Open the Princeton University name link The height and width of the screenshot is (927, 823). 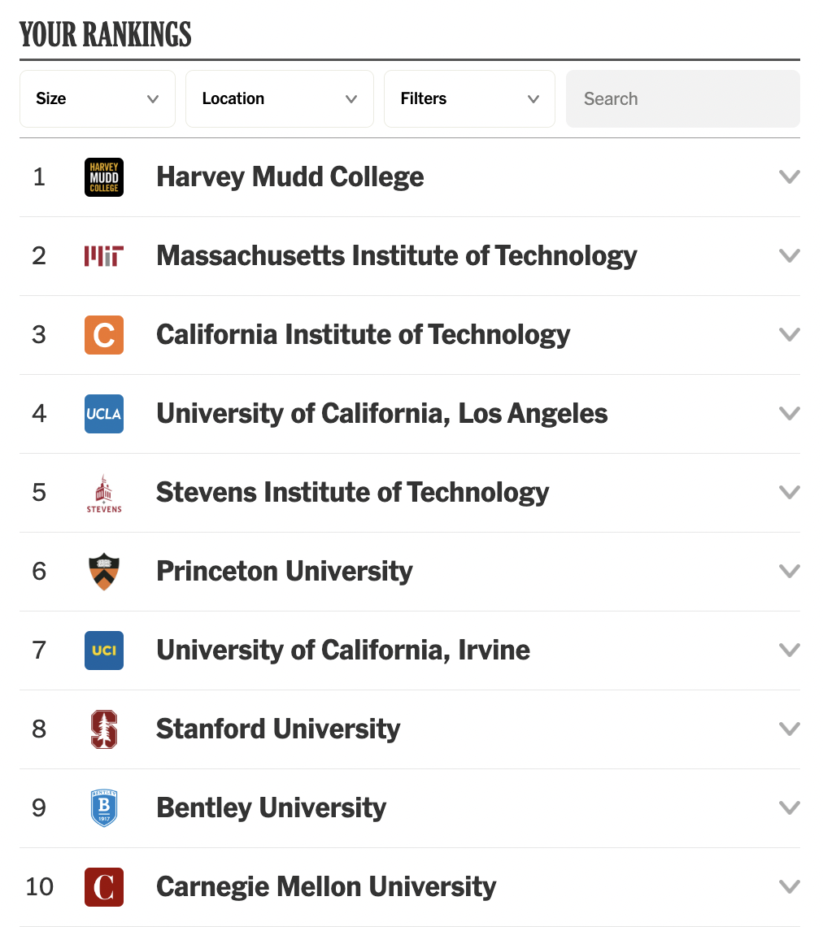(x=285, y=572)
